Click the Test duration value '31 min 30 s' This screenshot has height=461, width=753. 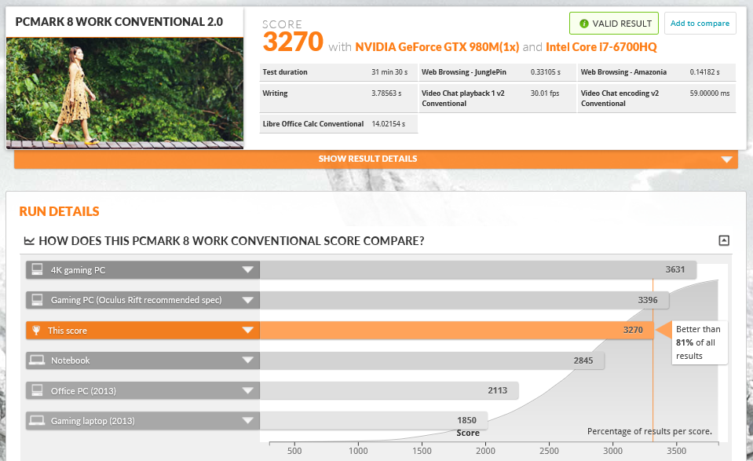(389, 72)
